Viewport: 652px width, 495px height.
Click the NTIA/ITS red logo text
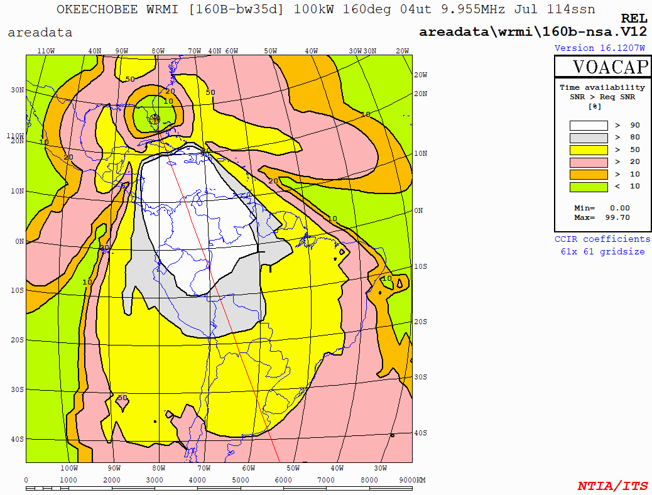coord(612,486)
